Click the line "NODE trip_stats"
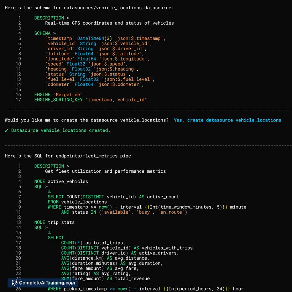This screenshot has height=292, width=292. pos(54,222)
